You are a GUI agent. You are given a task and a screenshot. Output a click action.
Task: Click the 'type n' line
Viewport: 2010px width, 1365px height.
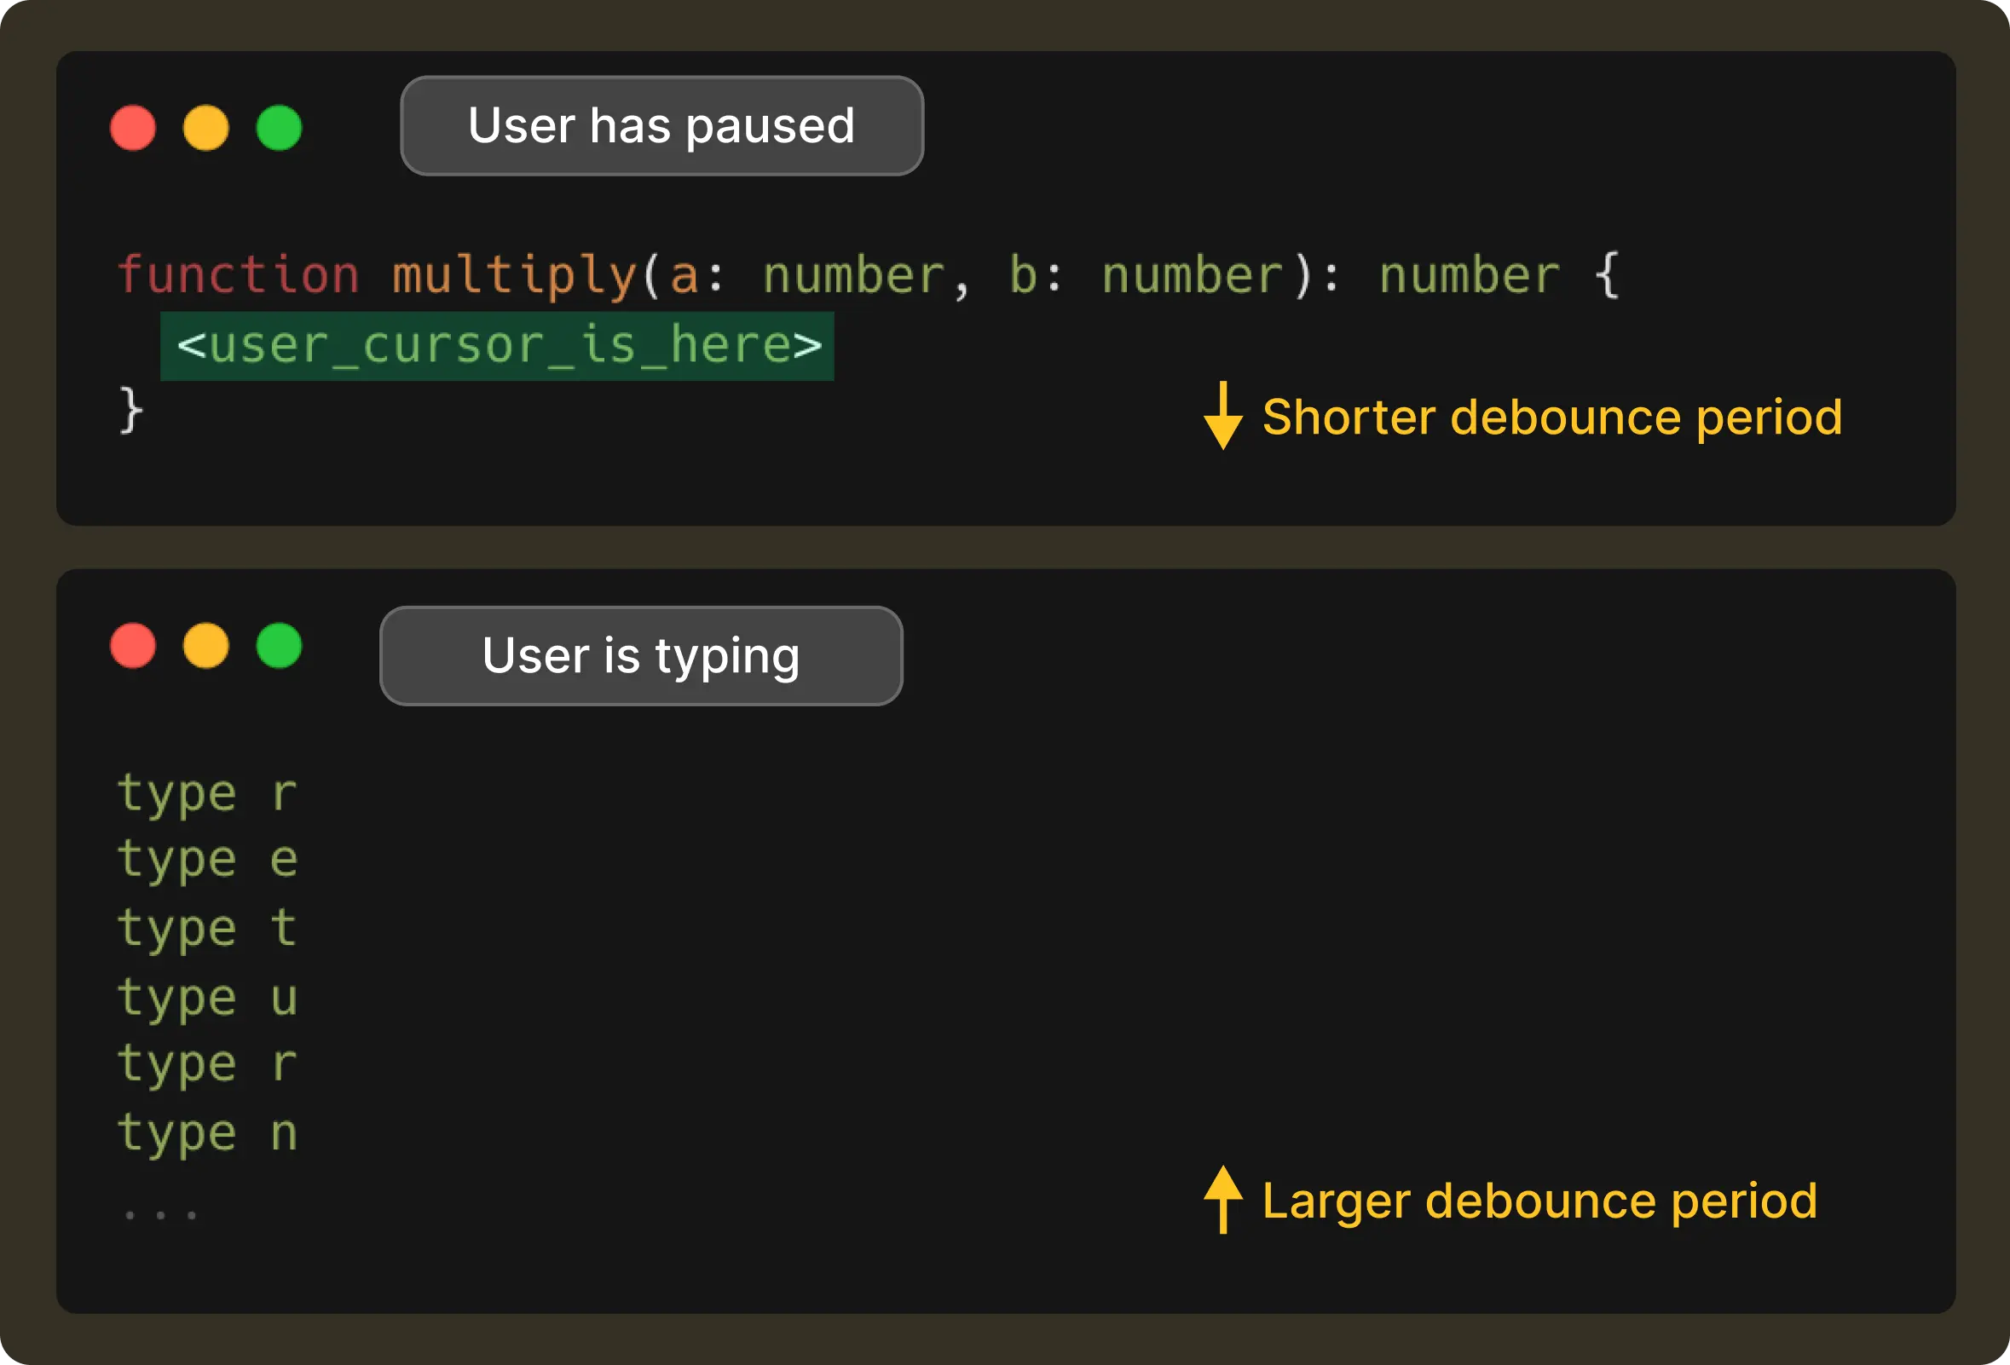[x=208, y=1132]
